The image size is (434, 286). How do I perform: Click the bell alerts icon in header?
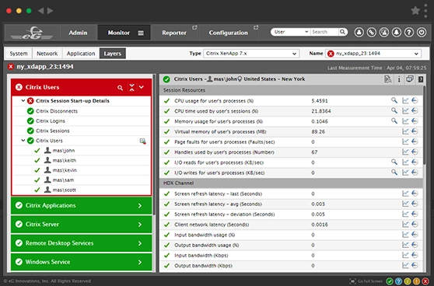[x=397, y=33]
